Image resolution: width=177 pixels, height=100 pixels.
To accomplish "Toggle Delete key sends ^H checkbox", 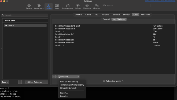I will 104,81.
